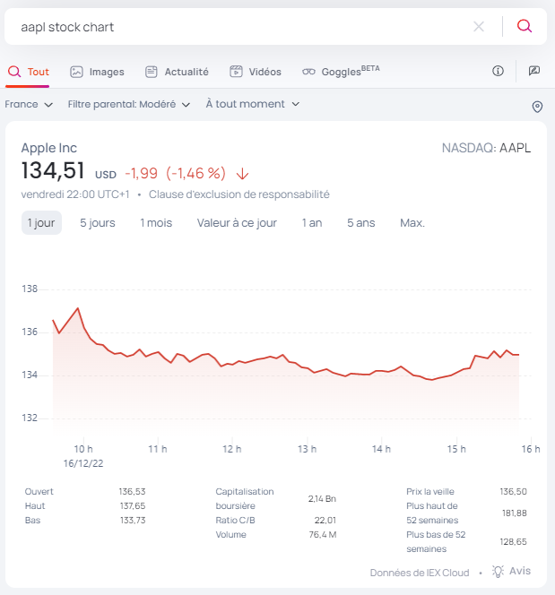This screenshot has height=595, width=555.
Task: Click the 16/12/22 date label
Action: (83, 463)
